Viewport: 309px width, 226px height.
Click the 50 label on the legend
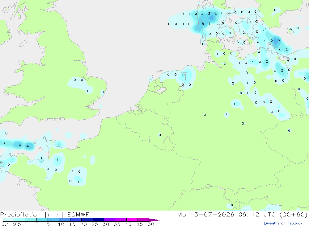(151, 224)
